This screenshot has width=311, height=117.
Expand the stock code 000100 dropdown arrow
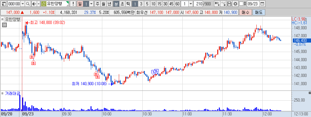[x=23, y=4]
